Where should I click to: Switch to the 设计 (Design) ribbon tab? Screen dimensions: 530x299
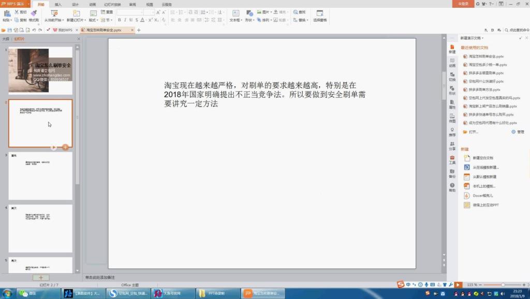[76, 4]
